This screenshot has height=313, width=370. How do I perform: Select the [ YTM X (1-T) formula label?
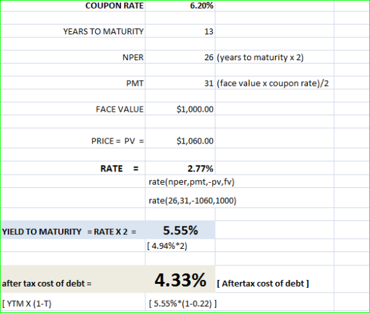pyautogui.click(x=26, y=304)
